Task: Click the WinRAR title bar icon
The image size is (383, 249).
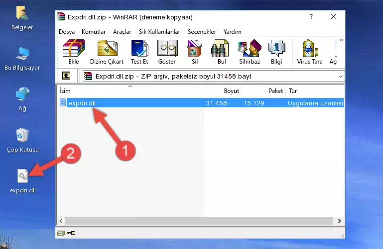Action: tap(61, 16)
